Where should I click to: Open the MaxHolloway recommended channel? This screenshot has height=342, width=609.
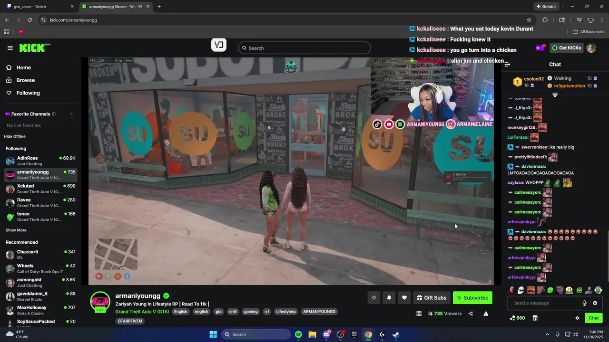(40, 310)
